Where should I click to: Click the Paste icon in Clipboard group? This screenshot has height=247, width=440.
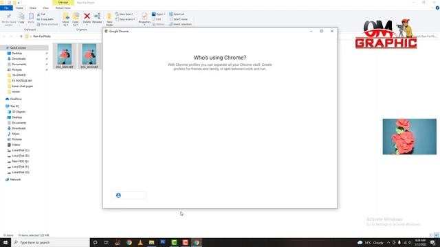click(x=31, y=16)
